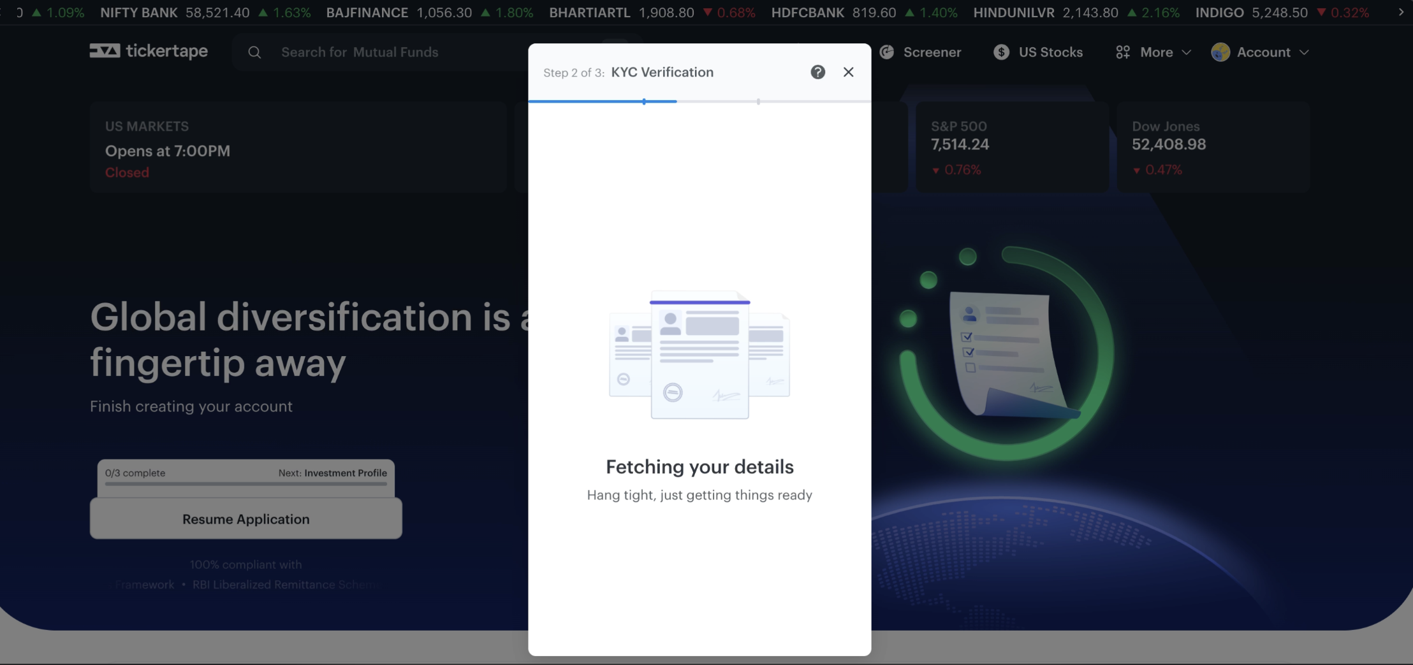The height and width of the screenshot is (665, 1413).
Task: Click 'Hang tight, just getting things ready' text
Action: pyautogui.click(x=699, y=495)
